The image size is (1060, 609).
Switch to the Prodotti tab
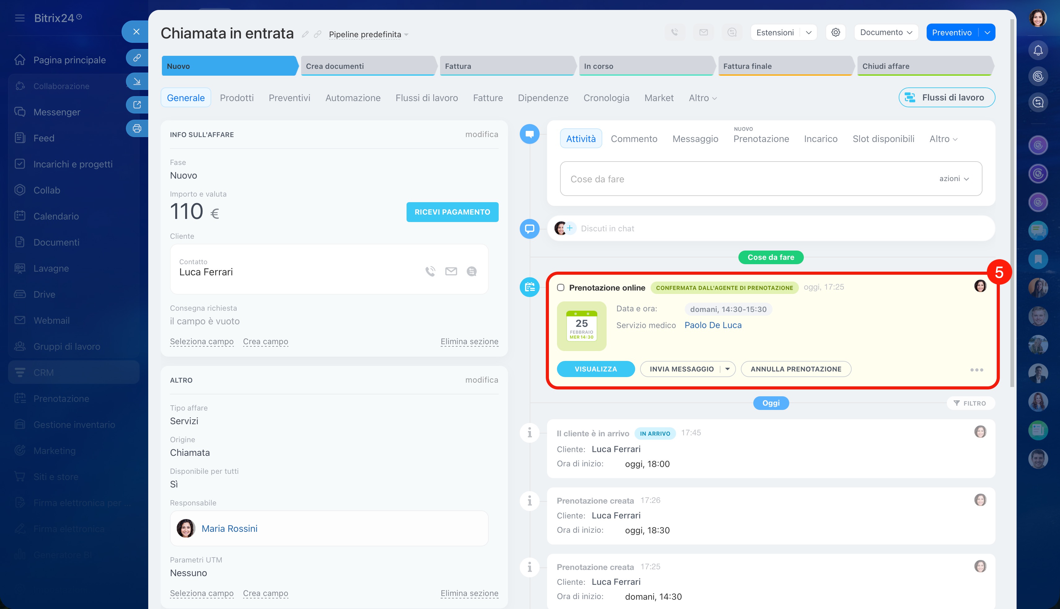[237, 98]
